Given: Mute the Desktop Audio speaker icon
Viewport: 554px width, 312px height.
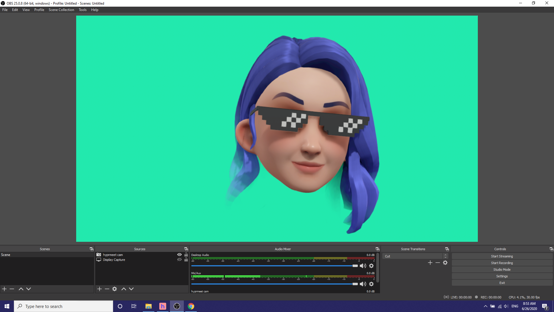Looking at the screenshot, I should (x=363, y=266).
